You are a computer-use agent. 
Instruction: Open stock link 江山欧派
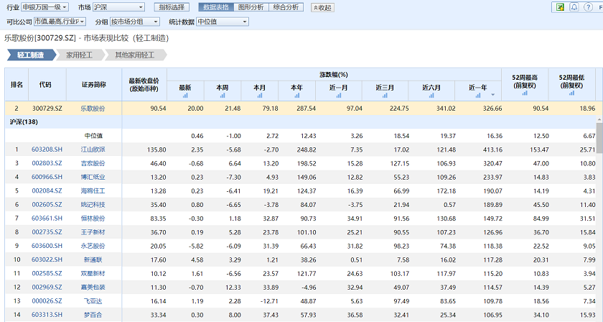[93, 149]
